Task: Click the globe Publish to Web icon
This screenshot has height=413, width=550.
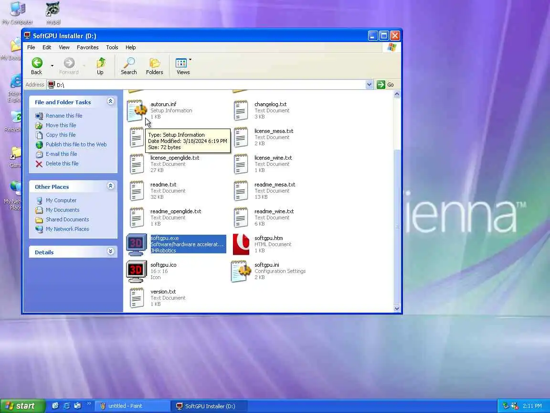Action: tap(39, 144)
